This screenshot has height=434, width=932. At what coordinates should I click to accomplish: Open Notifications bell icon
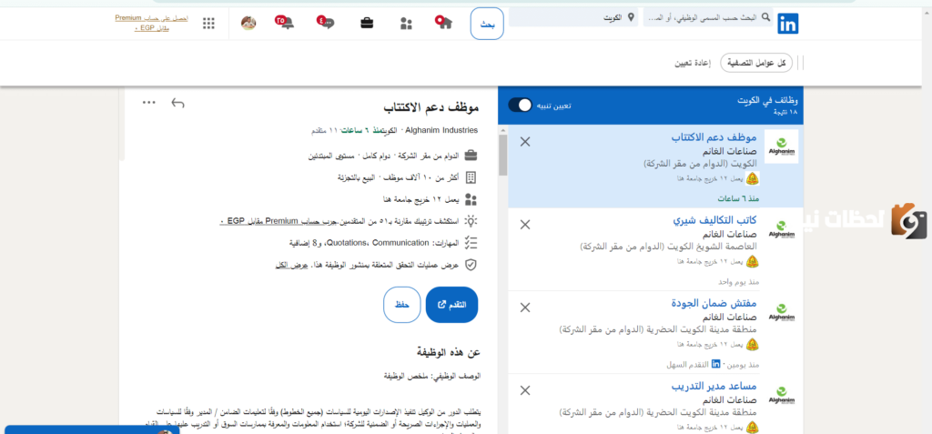point(285,23)
